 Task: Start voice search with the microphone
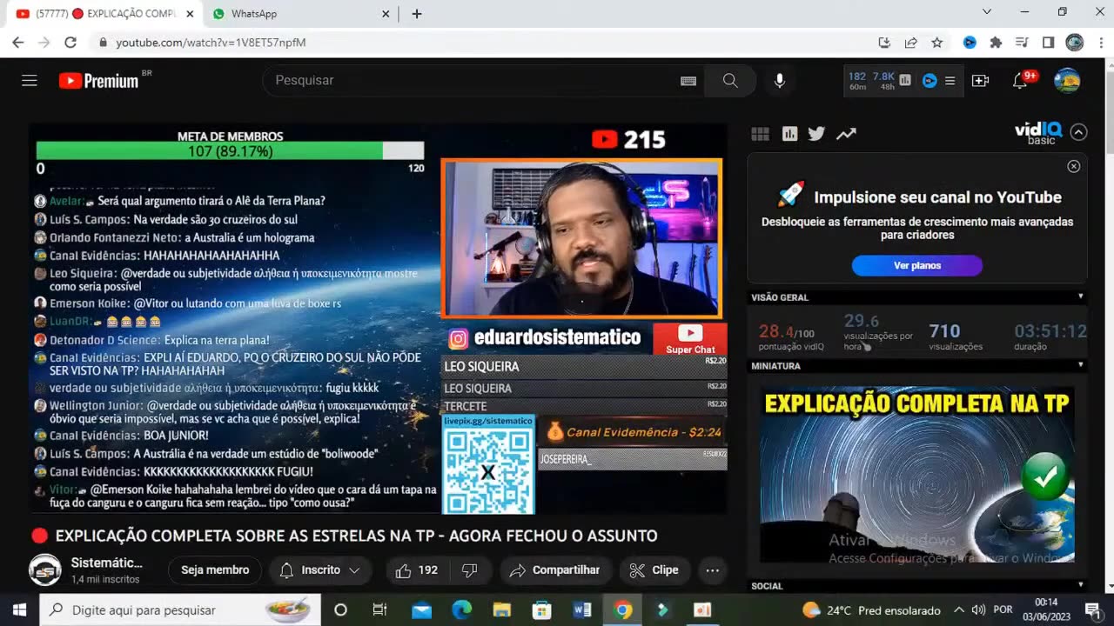pyautogui.click(x=780, y=81)
